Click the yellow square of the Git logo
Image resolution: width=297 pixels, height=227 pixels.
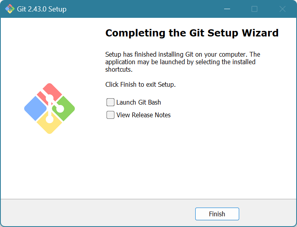coord(49,125)
